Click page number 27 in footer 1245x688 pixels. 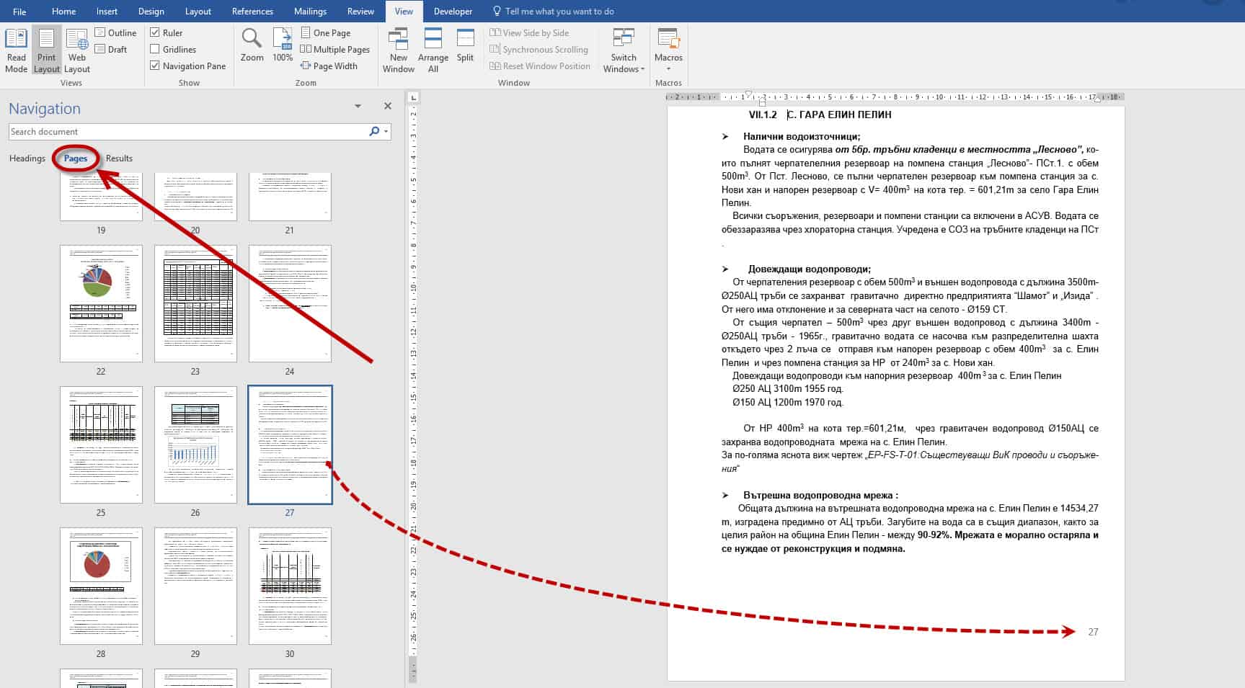click(x=1093, y=632)
